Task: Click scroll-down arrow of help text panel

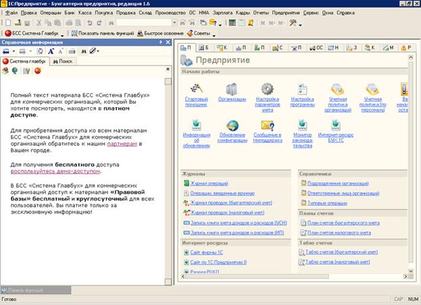Action: (168, 282)
